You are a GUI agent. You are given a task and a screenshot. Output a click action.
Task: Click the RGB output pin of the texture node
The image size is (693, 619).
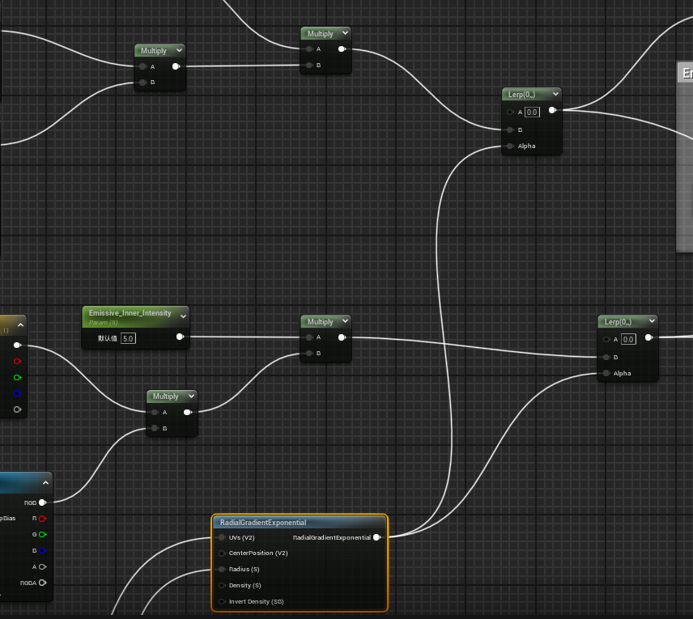click(42, 502)
